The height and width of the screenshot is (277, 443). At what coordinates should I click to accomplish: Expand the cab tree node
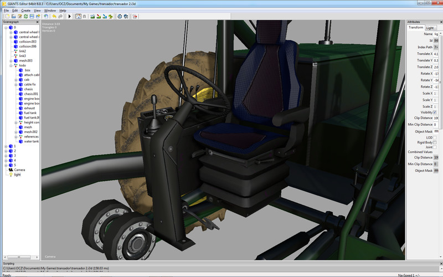(16, 80)
